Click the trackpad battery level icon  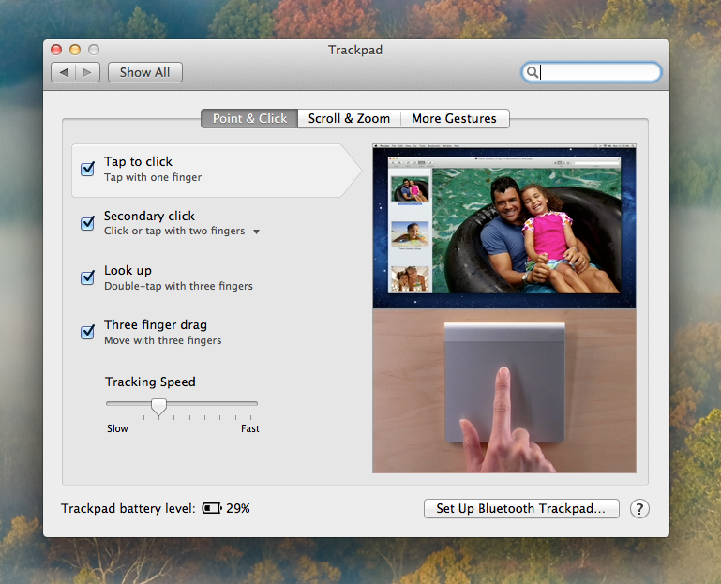pos(213,509)
